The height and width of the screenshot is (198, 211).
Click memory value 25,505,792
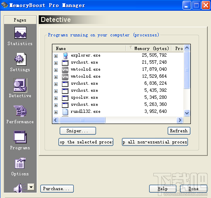(x=154, y=55)
